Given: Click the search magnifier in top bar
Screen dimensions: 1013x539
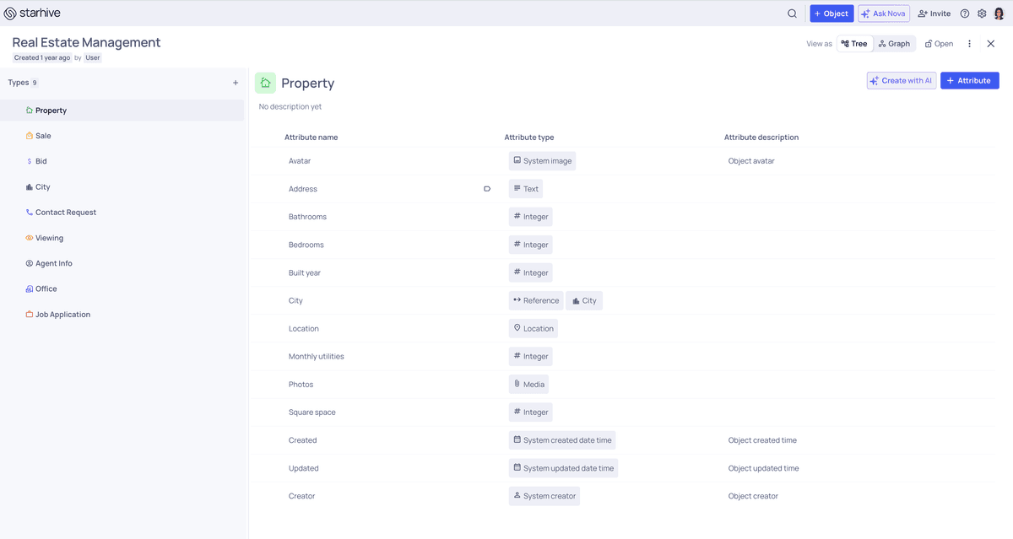Looking at the screenshot, I should point(791,13).
